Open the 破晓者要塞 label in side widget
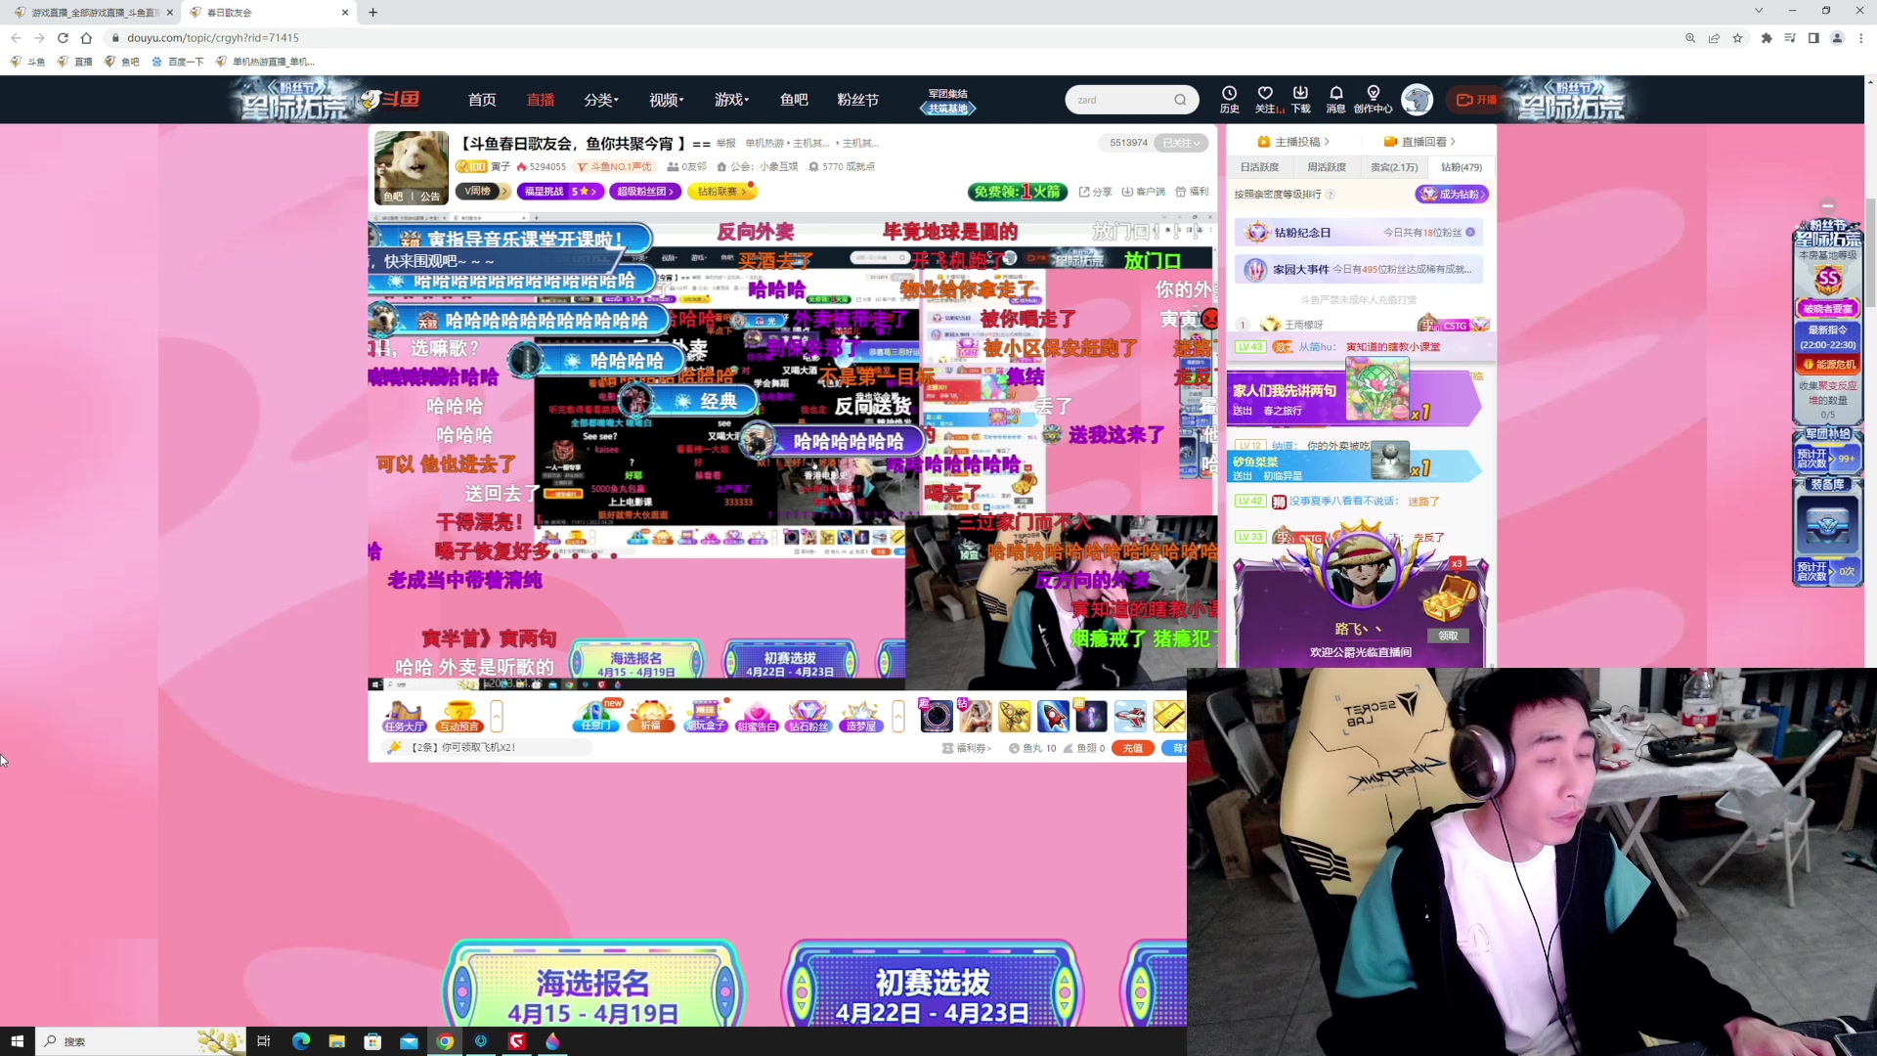This screenshot has height=1056, width=1877. [1827, 309]
